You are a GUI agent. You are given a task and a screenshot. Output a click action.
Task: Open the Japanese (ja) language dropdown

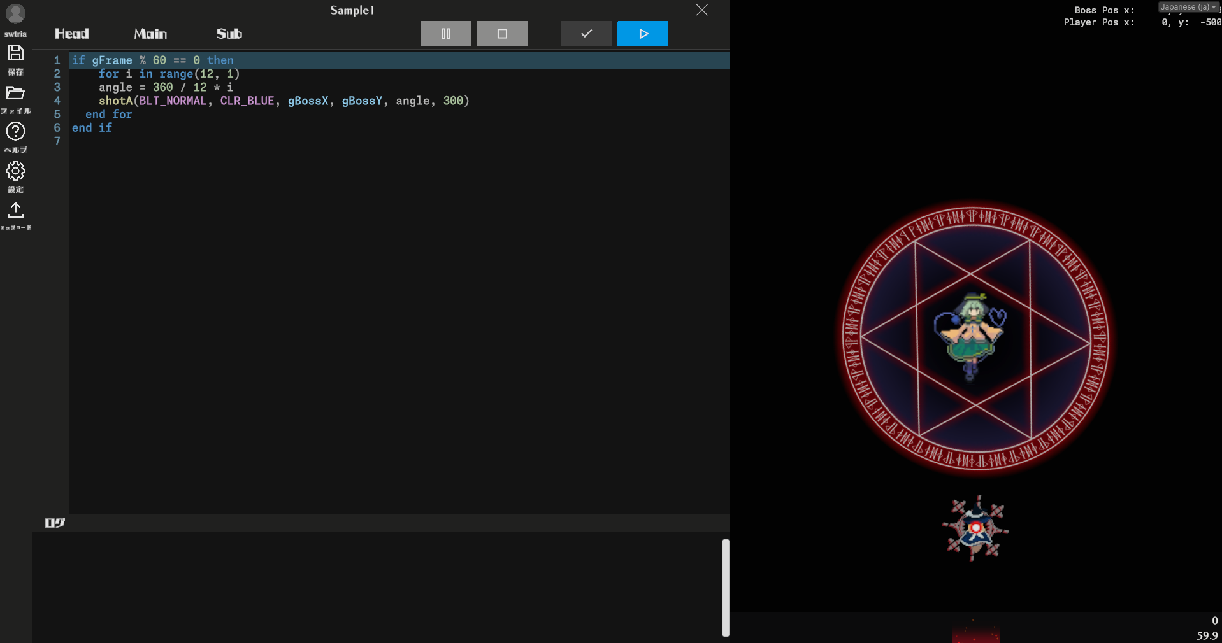click(1188, 7)
